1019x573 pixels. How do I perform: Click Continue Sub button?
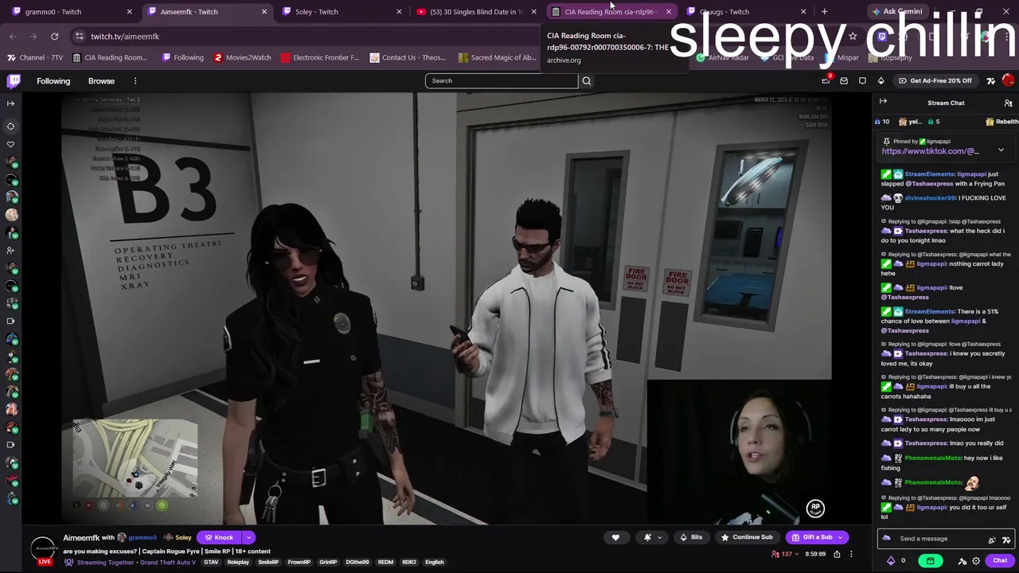coord(746,537)
